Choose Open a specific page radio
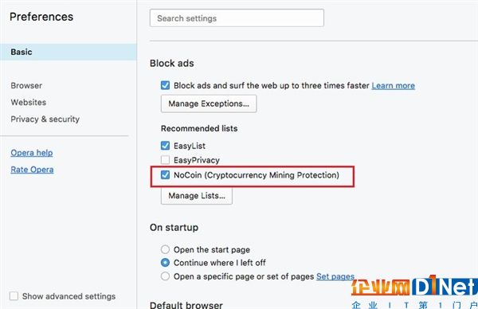Screen dimensions: 478x309 [x=165, y=276]
